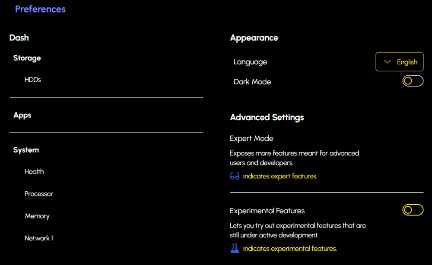The height and width of the screenshot is (265, 432).
Task: Open the Apps section
Action: 22,115
